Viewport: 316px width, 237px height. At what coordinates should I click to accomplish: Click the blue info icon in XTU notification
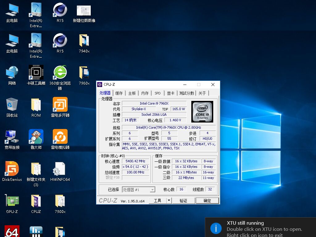click(x=216, y=228)
